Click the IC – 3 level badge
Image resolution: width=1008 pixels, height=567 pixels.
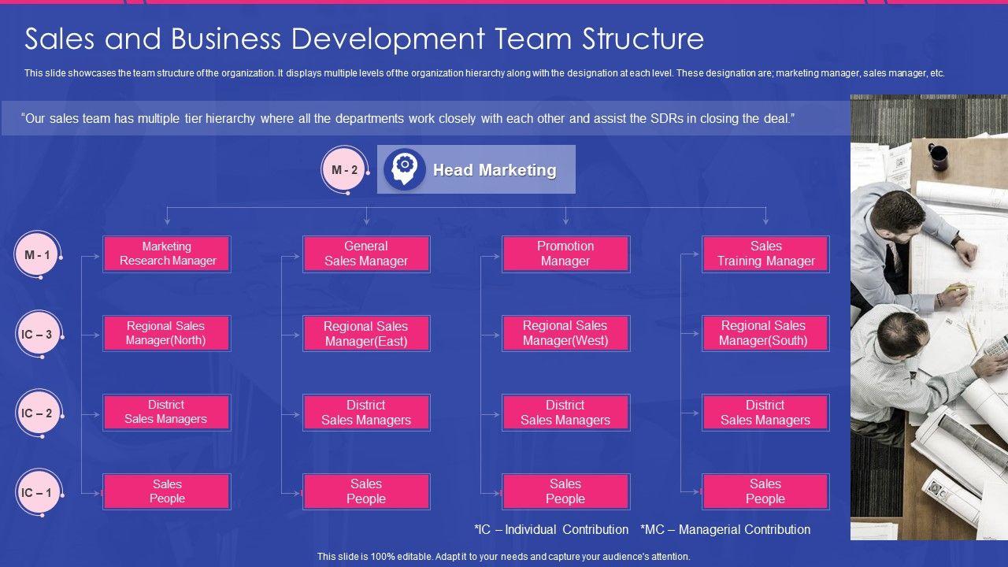click(37, 335)
